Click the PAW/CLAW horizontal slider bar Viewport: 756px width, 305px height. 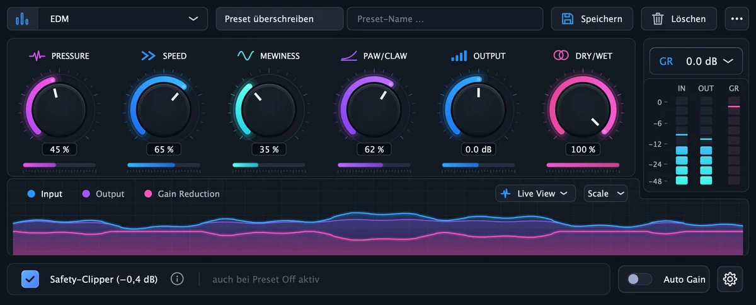click(x=374, y=165)
